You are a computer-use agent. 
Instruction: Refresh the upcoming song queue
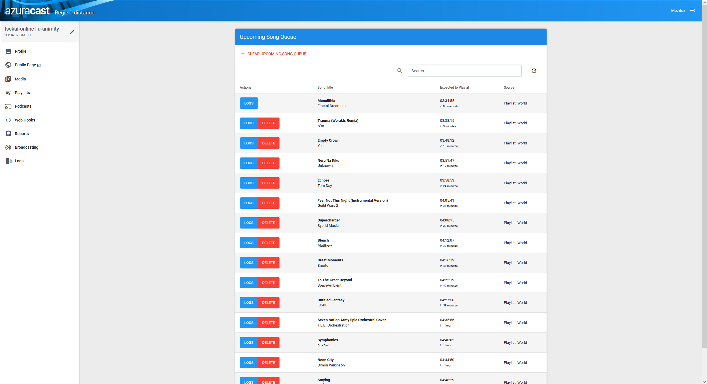click(534, 71)
